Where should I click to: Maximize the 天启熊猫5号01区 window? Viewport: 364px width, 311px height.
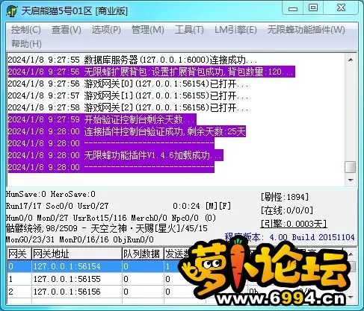(x=313, y=8)
